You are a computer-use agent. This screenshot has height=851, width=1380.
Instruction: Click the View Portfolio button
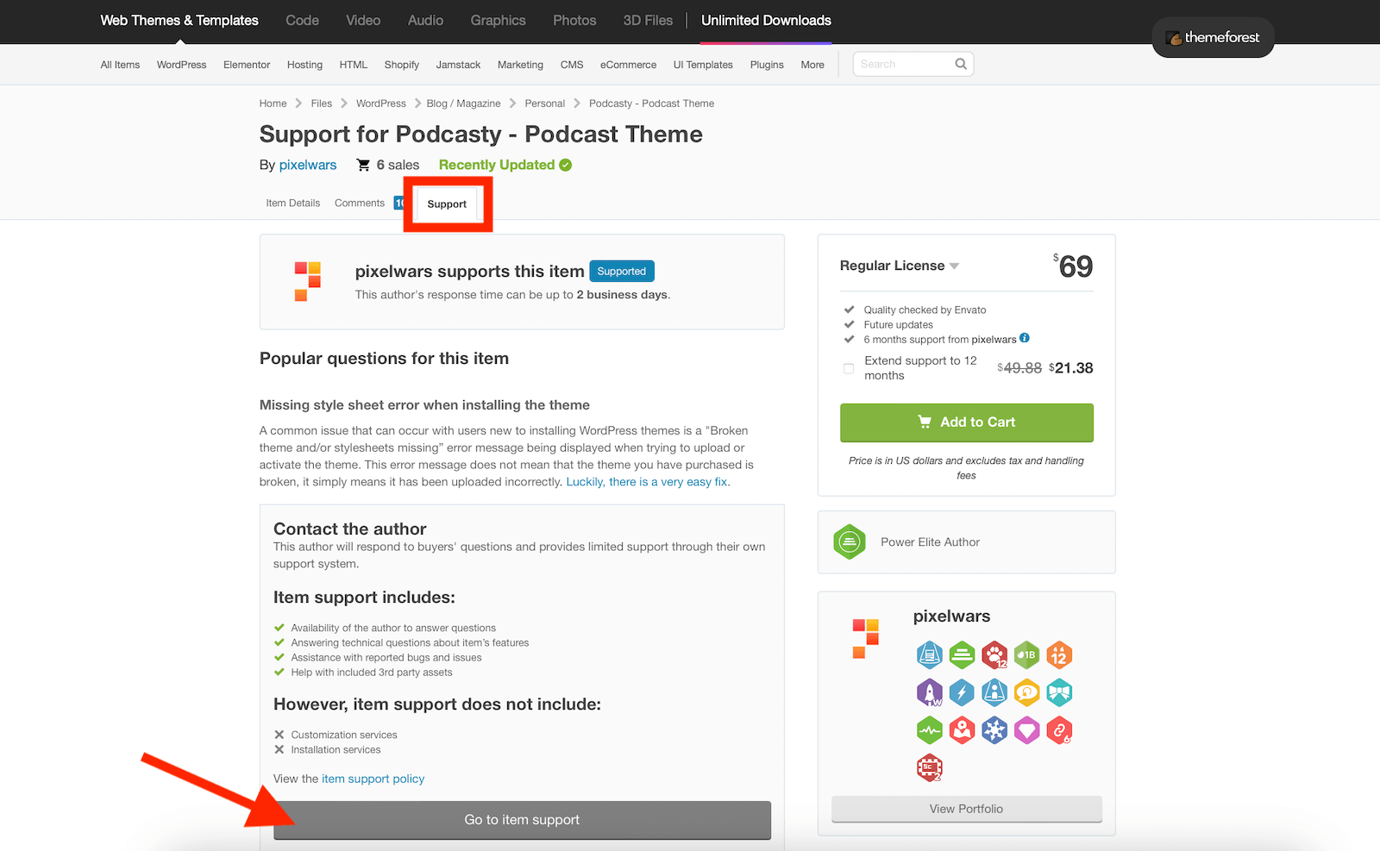(967, 809)
